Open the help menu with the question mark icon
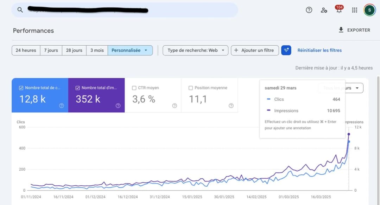 (x=309, y=10)
